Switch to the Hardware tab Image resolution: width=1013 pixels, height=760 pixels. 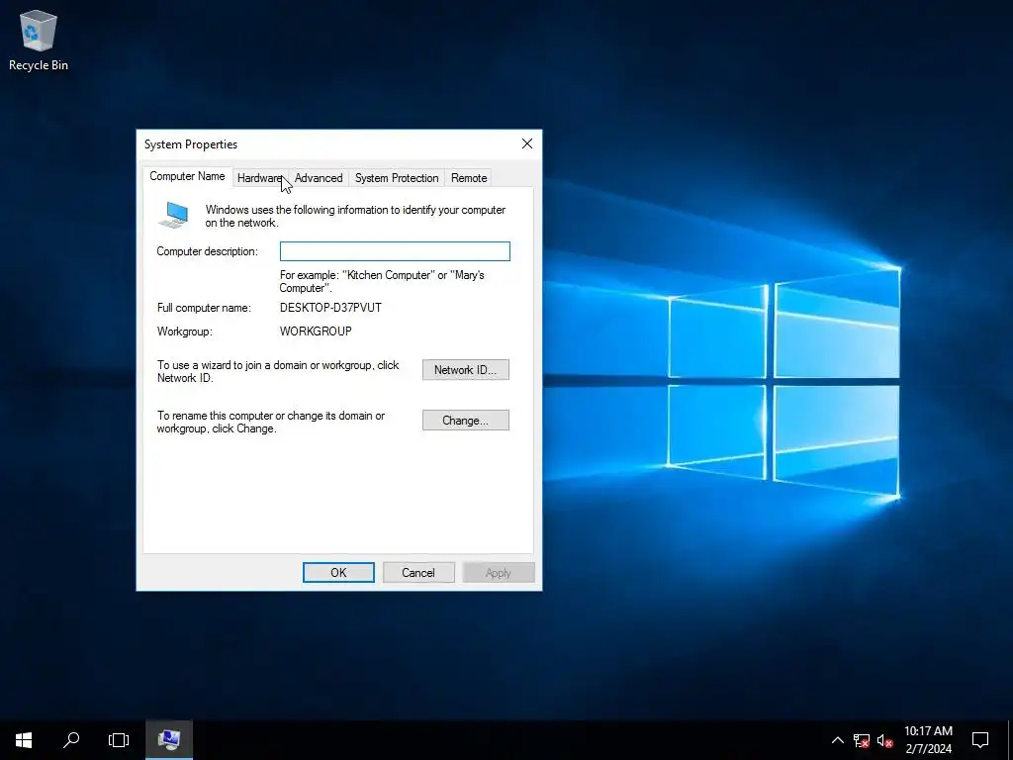(x=260, y=178)
